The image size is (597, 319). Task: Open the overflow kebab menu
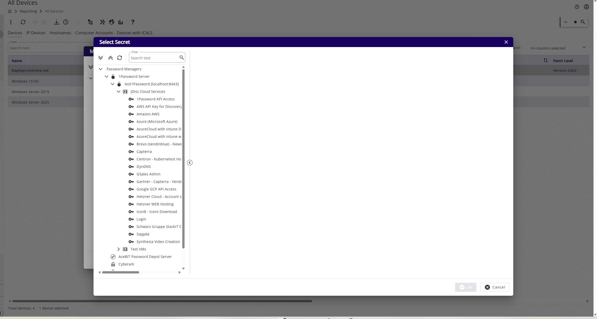(11, 22)
